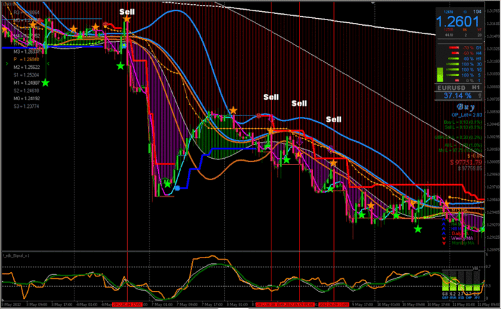This screenshot has height=309, width=501.
Task: Click the stylized Buy signal text
Action: click(466, 106)
